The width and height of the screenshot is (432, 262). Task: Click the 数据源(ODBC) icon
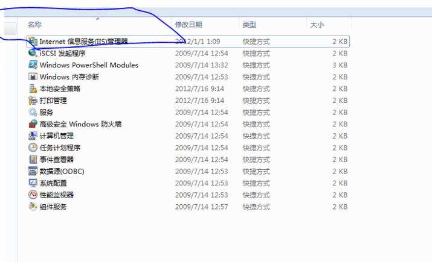pyautogui.click(x=33, y=171)
